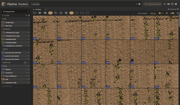Open the Discord community icon
The width and height of the screenshot is (180, 105).
pyautogui.click(x=168, y=4)
